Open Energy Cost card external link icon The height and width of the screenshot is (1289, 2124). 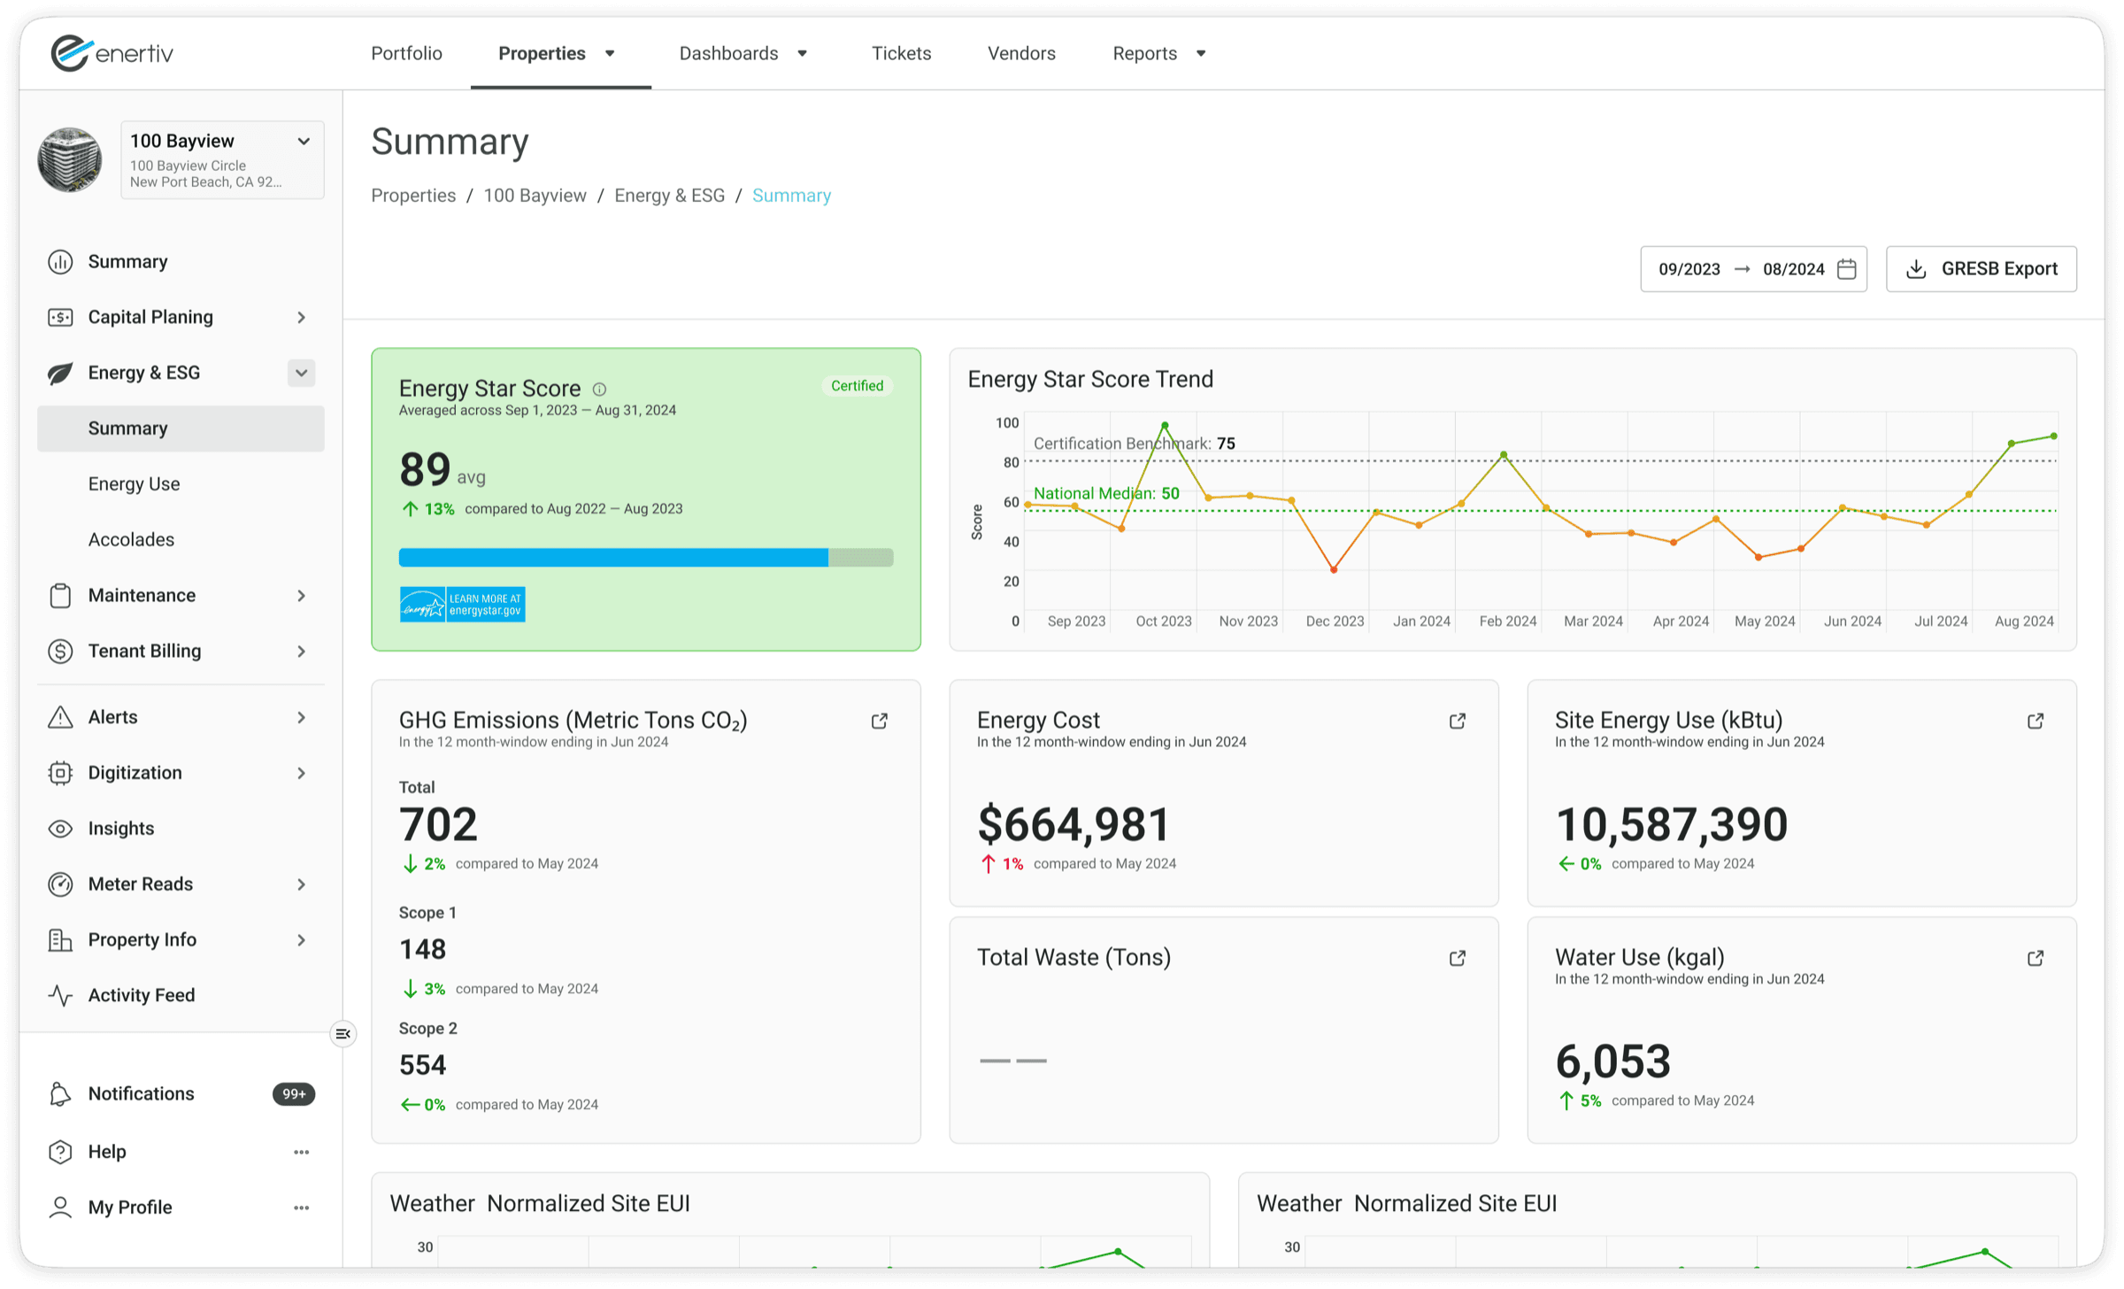[1457, 722]
